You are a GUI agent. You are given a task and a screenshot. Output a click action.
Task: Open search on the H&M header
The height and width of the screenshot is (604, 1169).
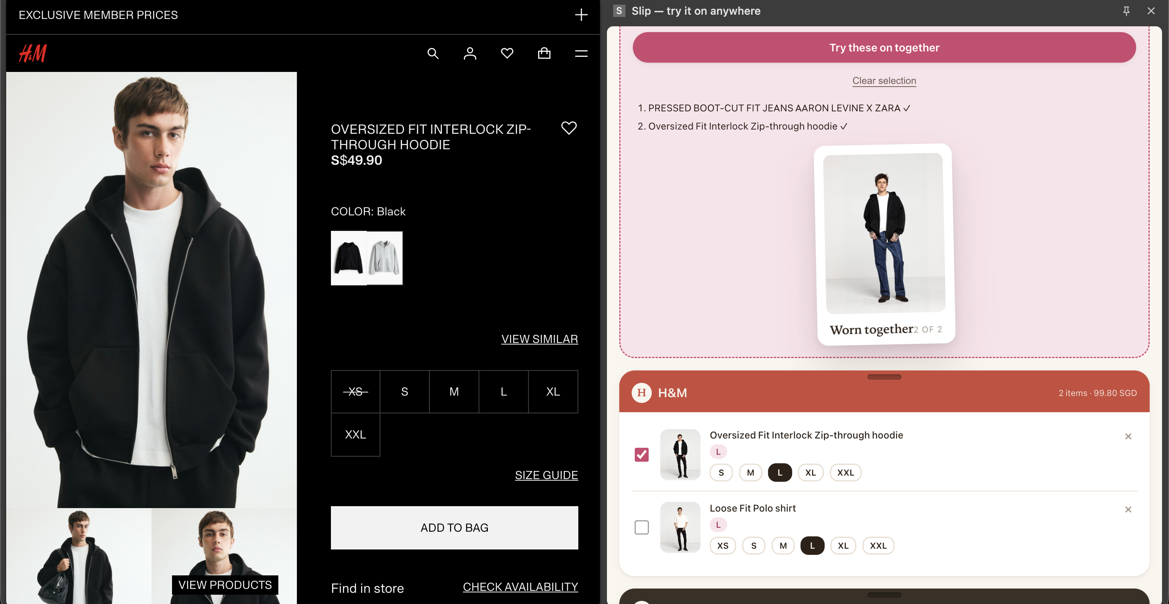click(x=433, y=53)
